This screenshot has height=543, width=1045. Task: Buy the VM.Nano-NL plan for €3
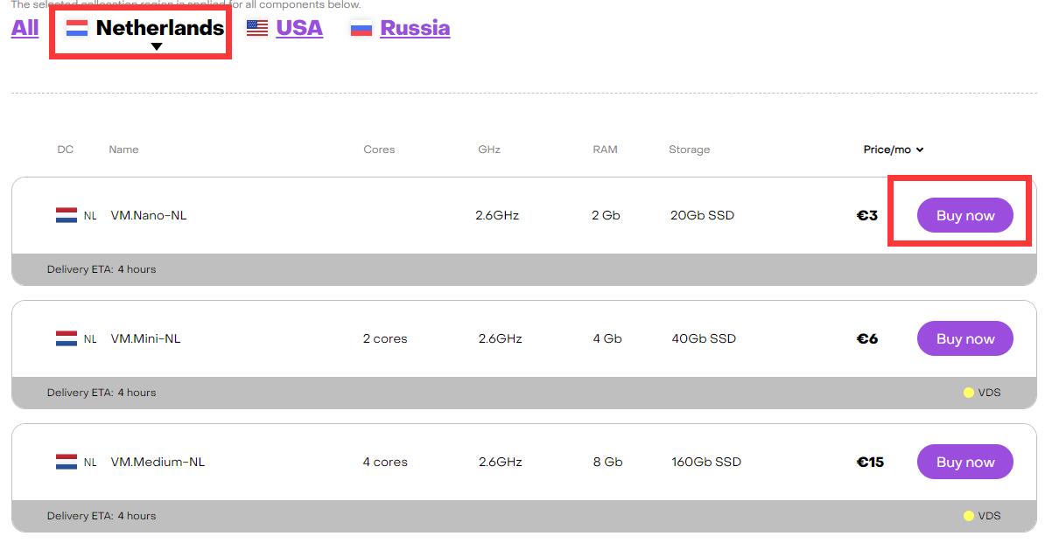(965, 215)
